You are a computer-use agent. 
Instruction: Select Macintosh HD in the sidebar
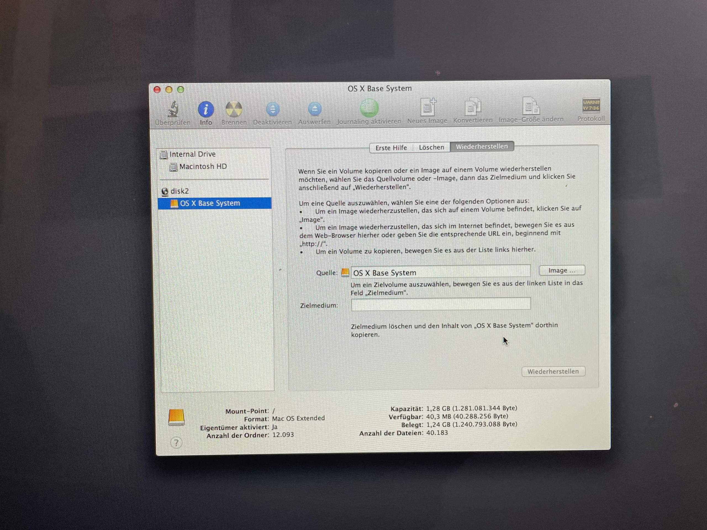click(x=203, y=166)
